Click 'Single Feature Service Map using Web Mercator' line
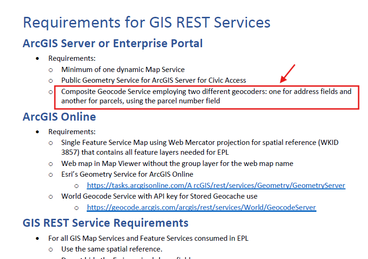Screen dimensions: 368x259 click(x=200, y=143)
